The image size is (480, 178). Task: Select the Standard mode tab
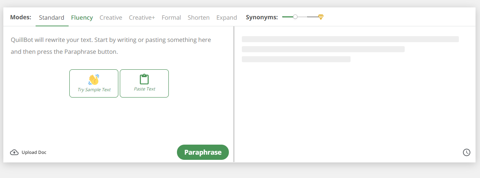(52, 17)
